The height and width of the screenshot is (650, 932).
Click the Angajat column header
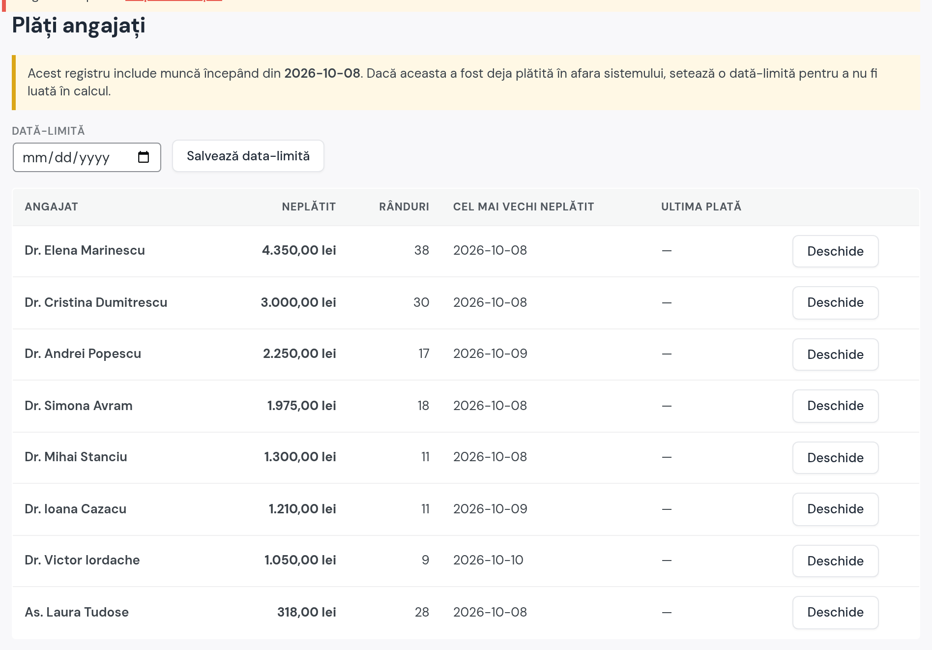pos(51,207)
